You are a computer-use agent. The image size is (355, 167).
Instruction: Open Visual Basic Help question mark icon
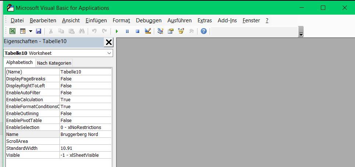204,31
